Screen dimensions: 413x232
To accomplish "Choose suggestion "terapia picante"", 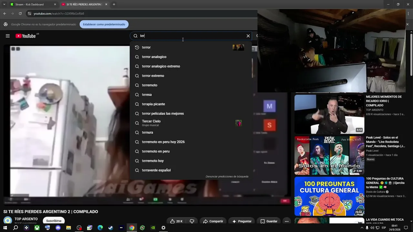I will click(x=191, y=104).
